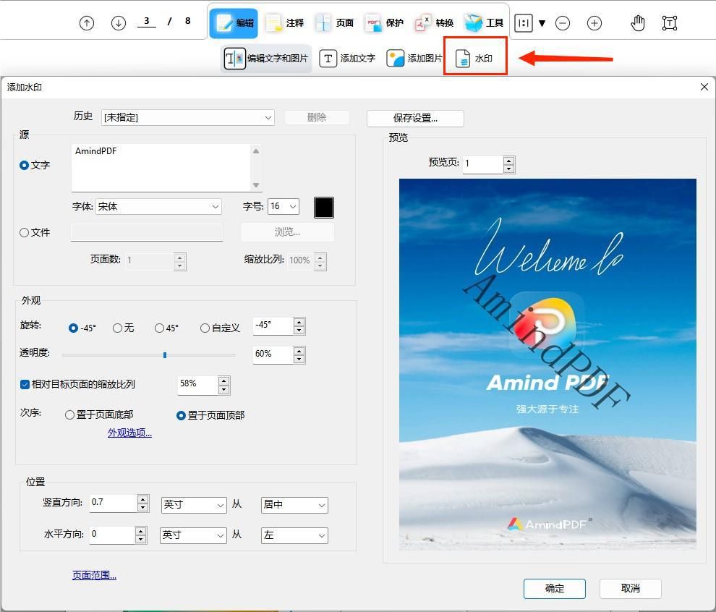Decrease 水平方向 value stepper

coord(141,540)
